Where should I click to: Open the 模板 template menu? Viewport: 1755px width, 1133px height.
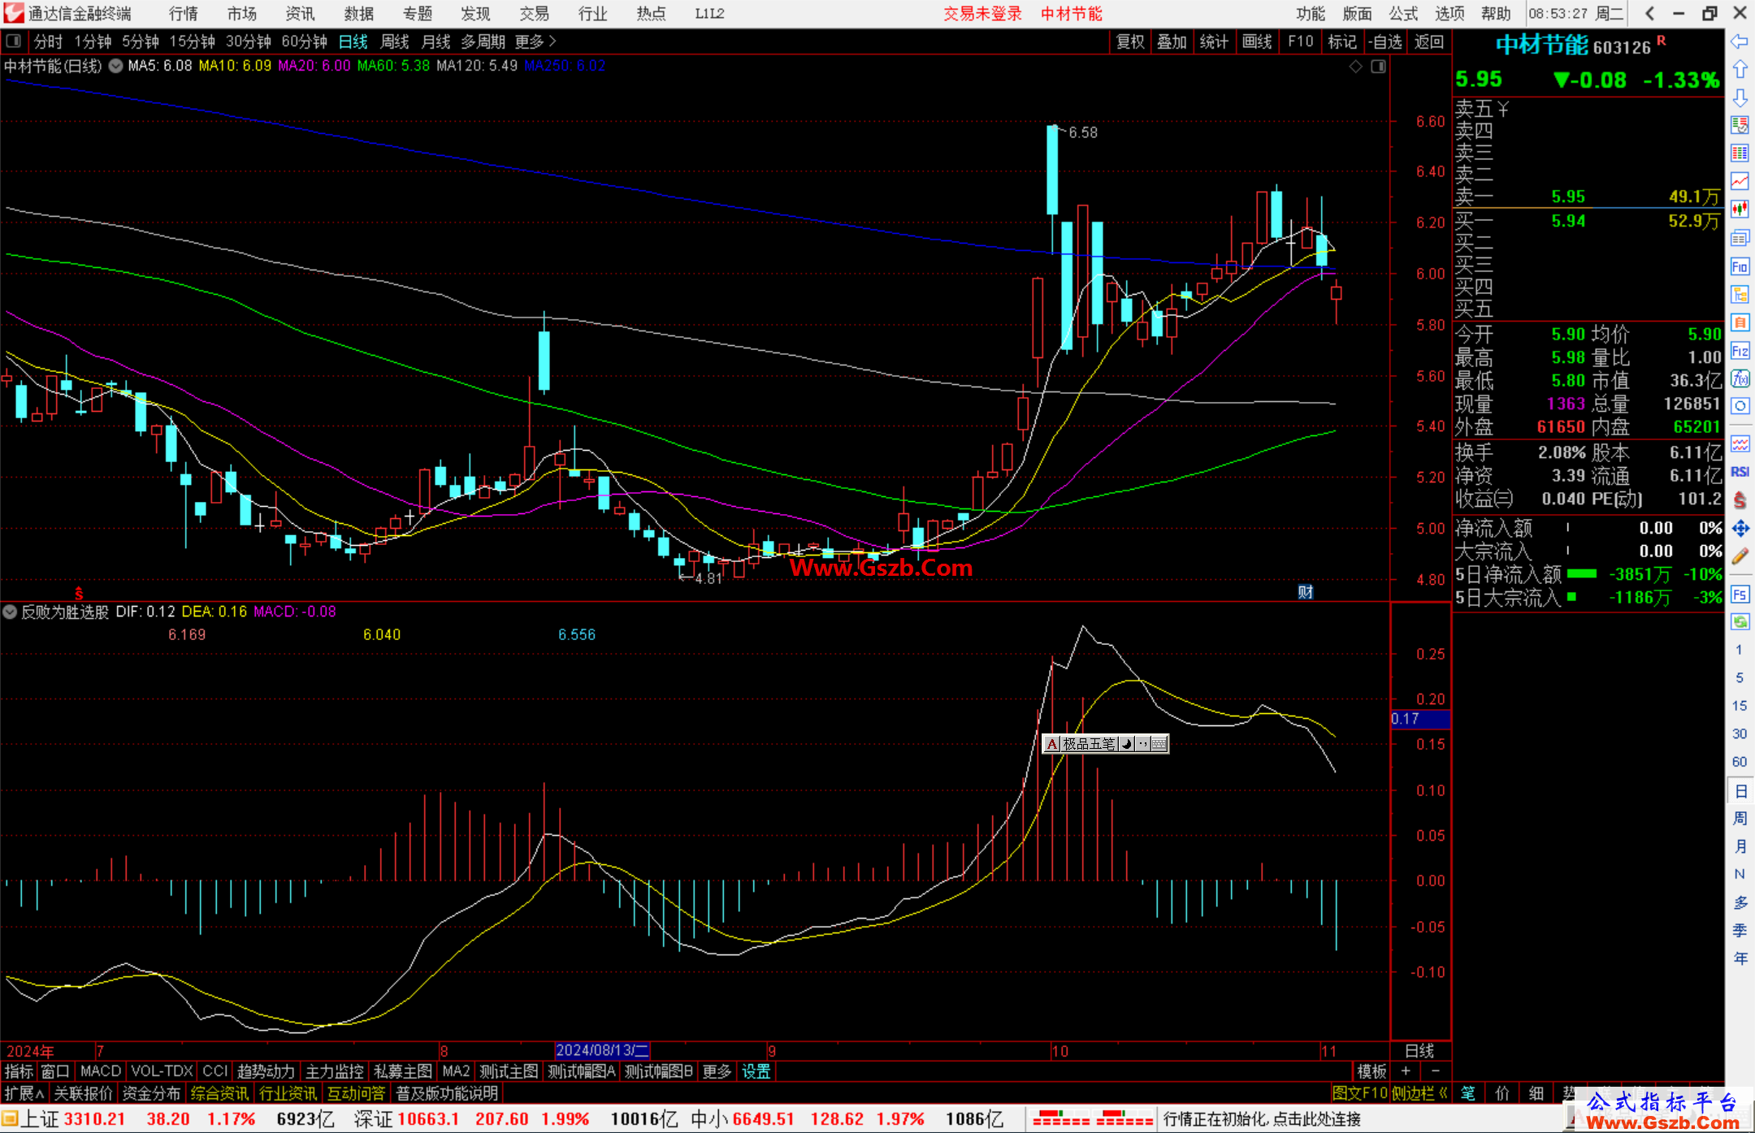pos(1371,1071)
